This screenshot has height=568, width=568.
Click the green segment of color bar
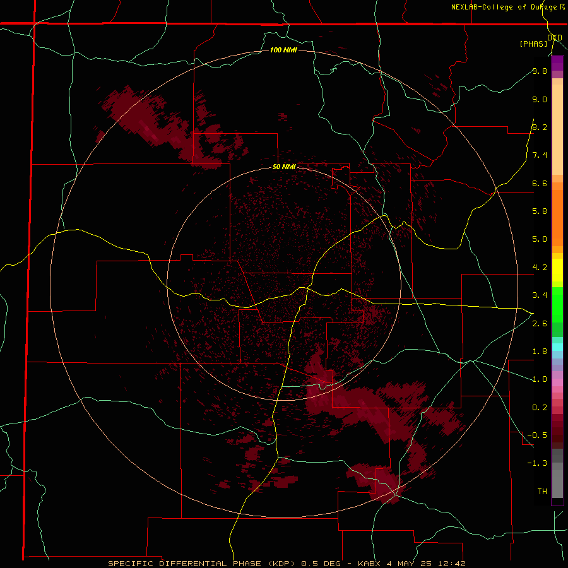point(557,304)
